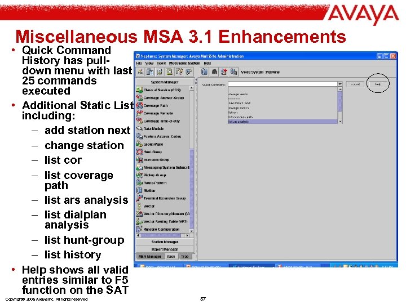406x304 pixels.
Task: Collapse the System Manager panel header
Action: (x=165, y=82)
